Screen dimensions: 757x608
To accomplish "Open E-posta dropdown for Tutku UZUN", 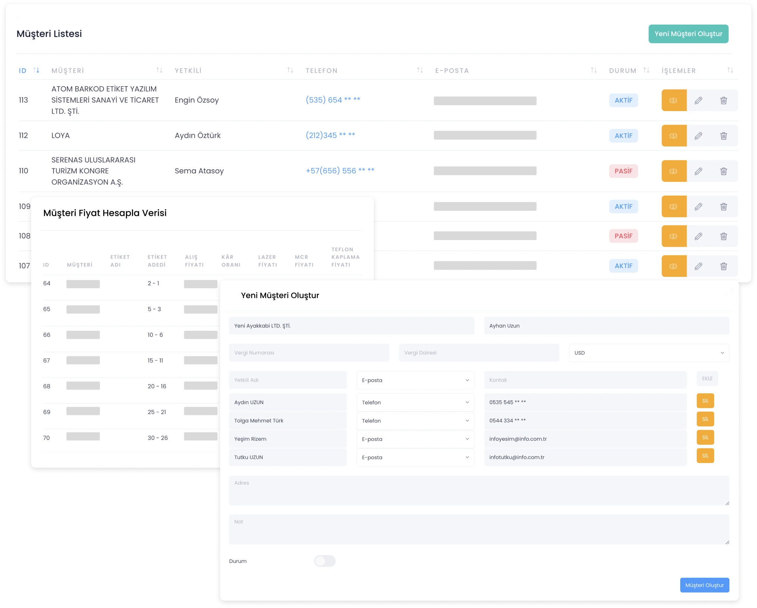I will coord(415,457).
